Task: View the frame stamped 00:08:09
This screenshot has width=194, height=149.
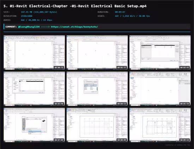Action: pos(97,125)
